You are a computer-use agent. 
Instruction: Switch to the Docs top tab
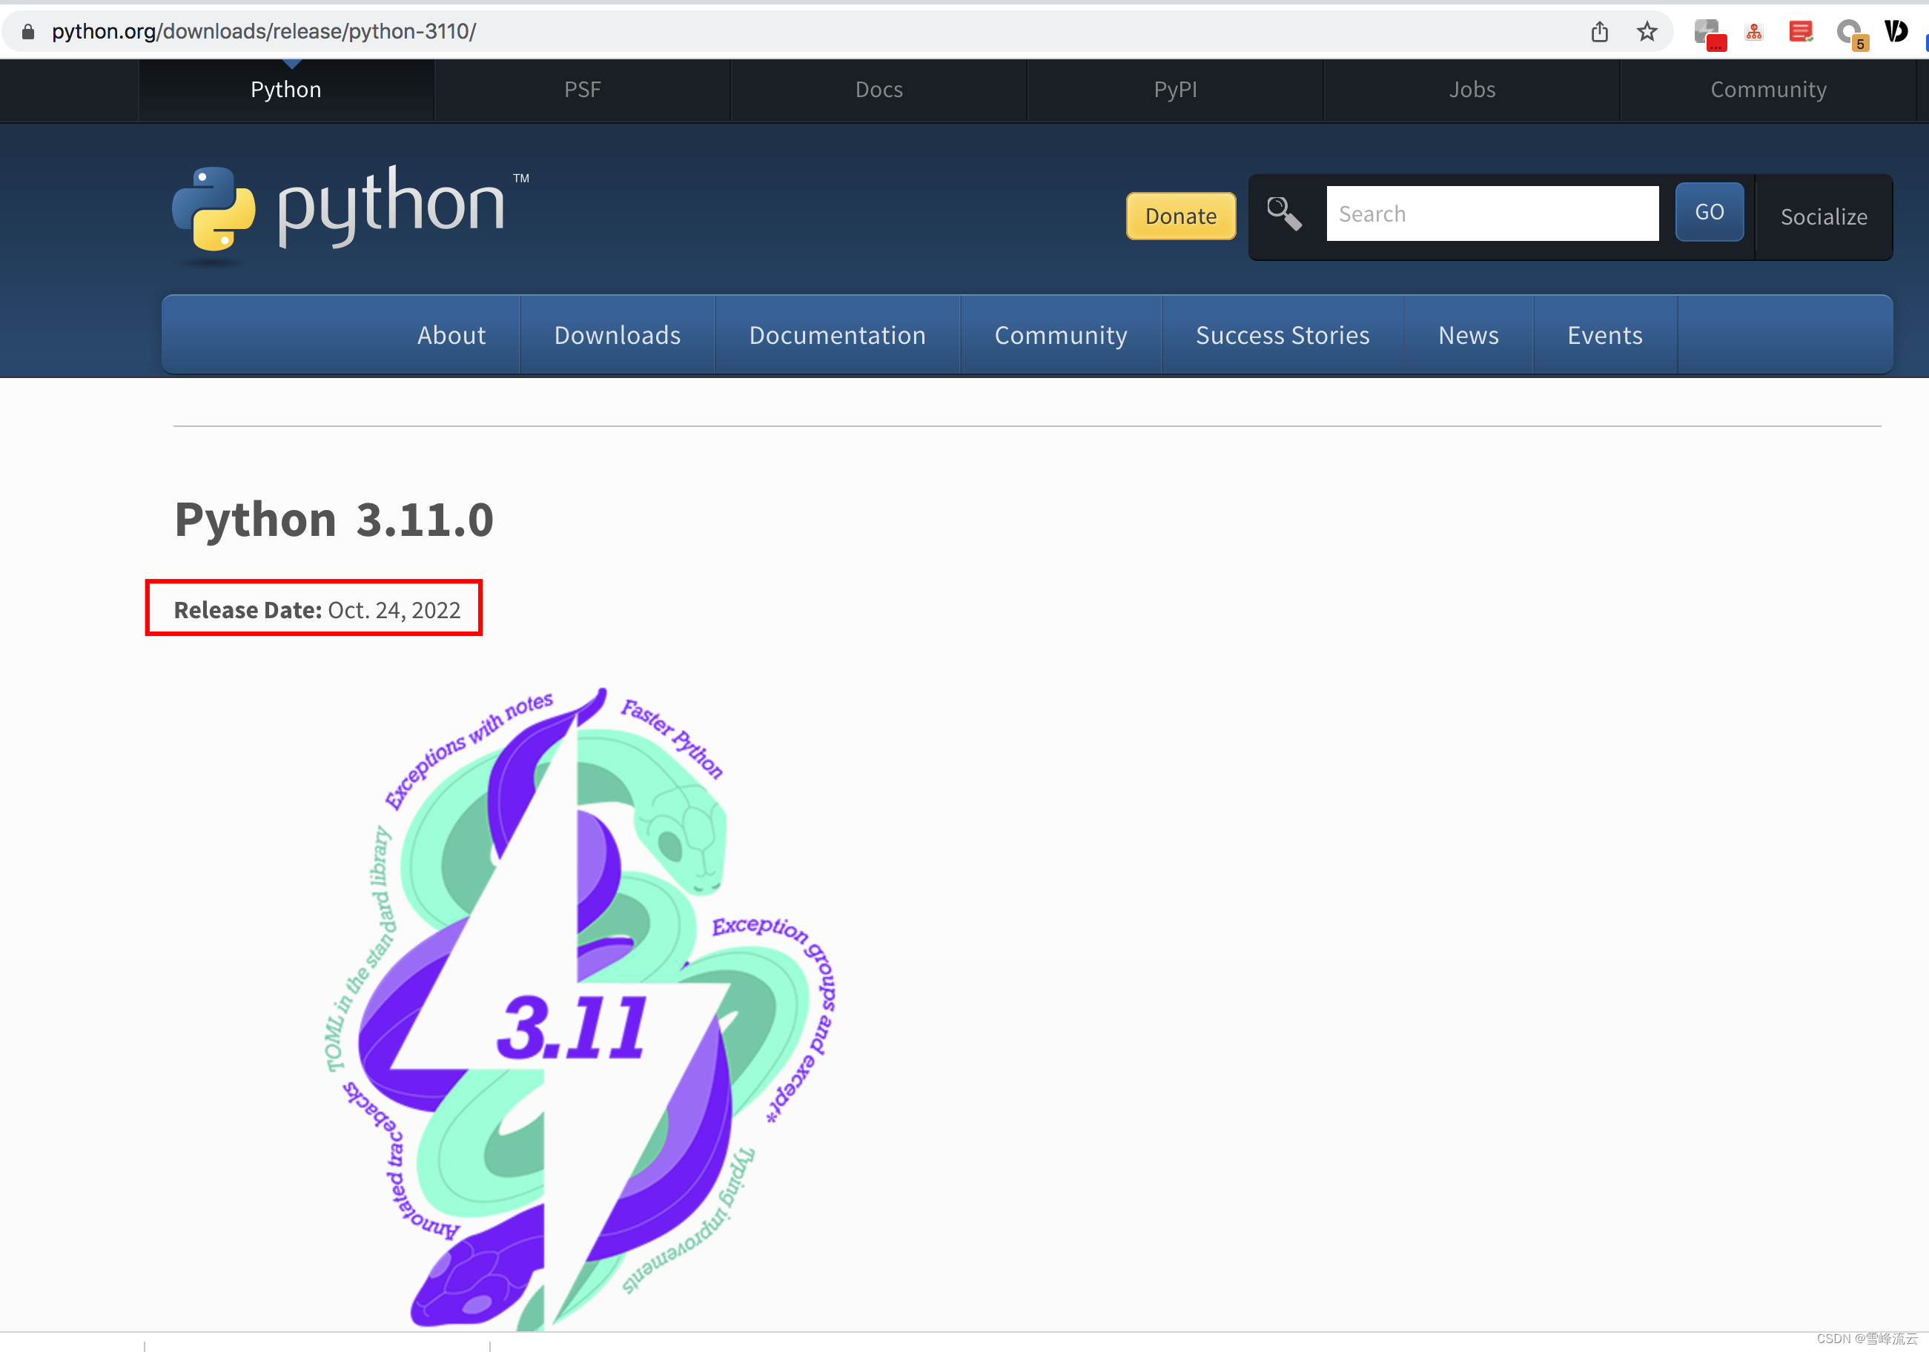coord(878,90)
